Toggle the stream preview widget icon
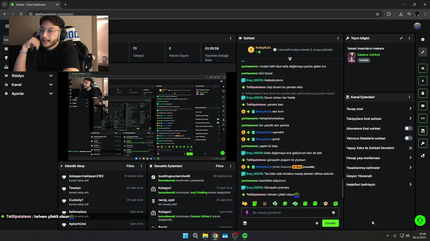 coord(423,68)
